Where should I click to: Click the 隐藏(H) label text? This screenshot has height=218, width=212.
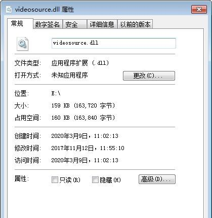110,180
